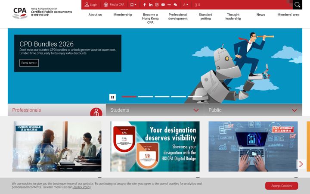Open the Privacy Policy link
The height and width of the screenshot is (194, 310).
point(81,187)
